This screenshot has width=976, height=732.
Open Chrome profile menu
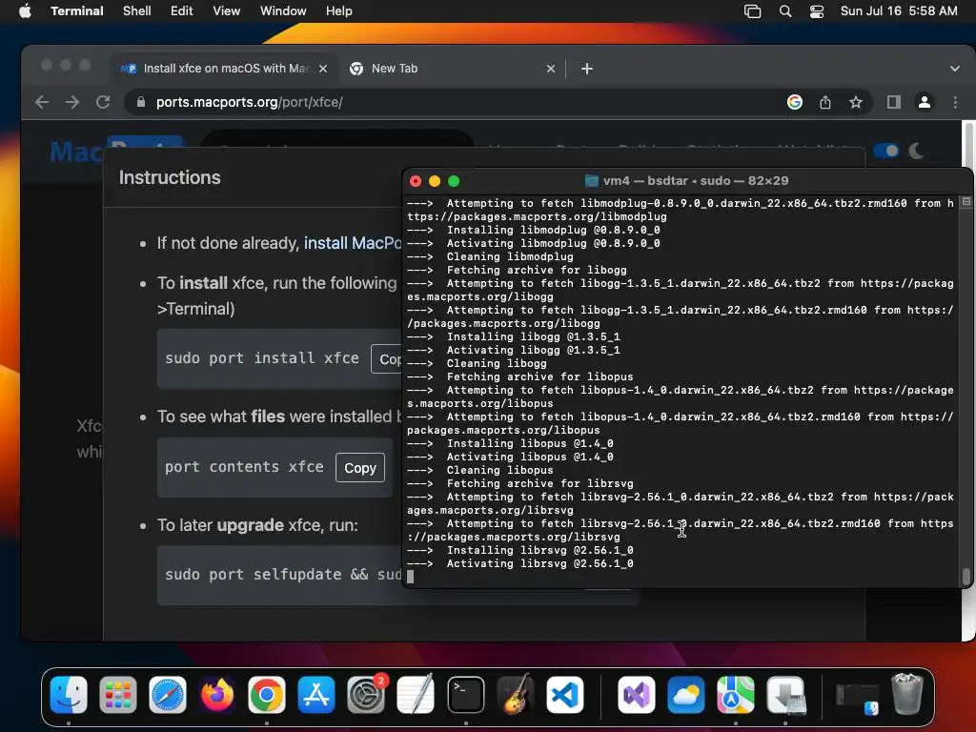coord(925,102)
